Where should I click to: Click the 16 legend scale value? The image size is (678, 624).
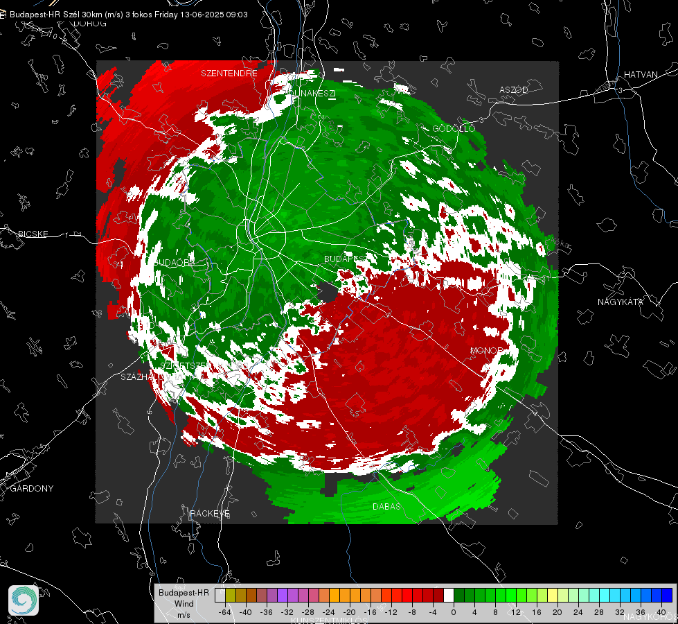pos(537,612)
